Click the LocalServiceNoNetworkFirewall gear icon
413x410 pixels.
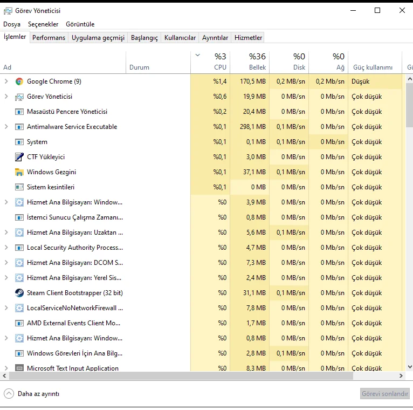19,308
